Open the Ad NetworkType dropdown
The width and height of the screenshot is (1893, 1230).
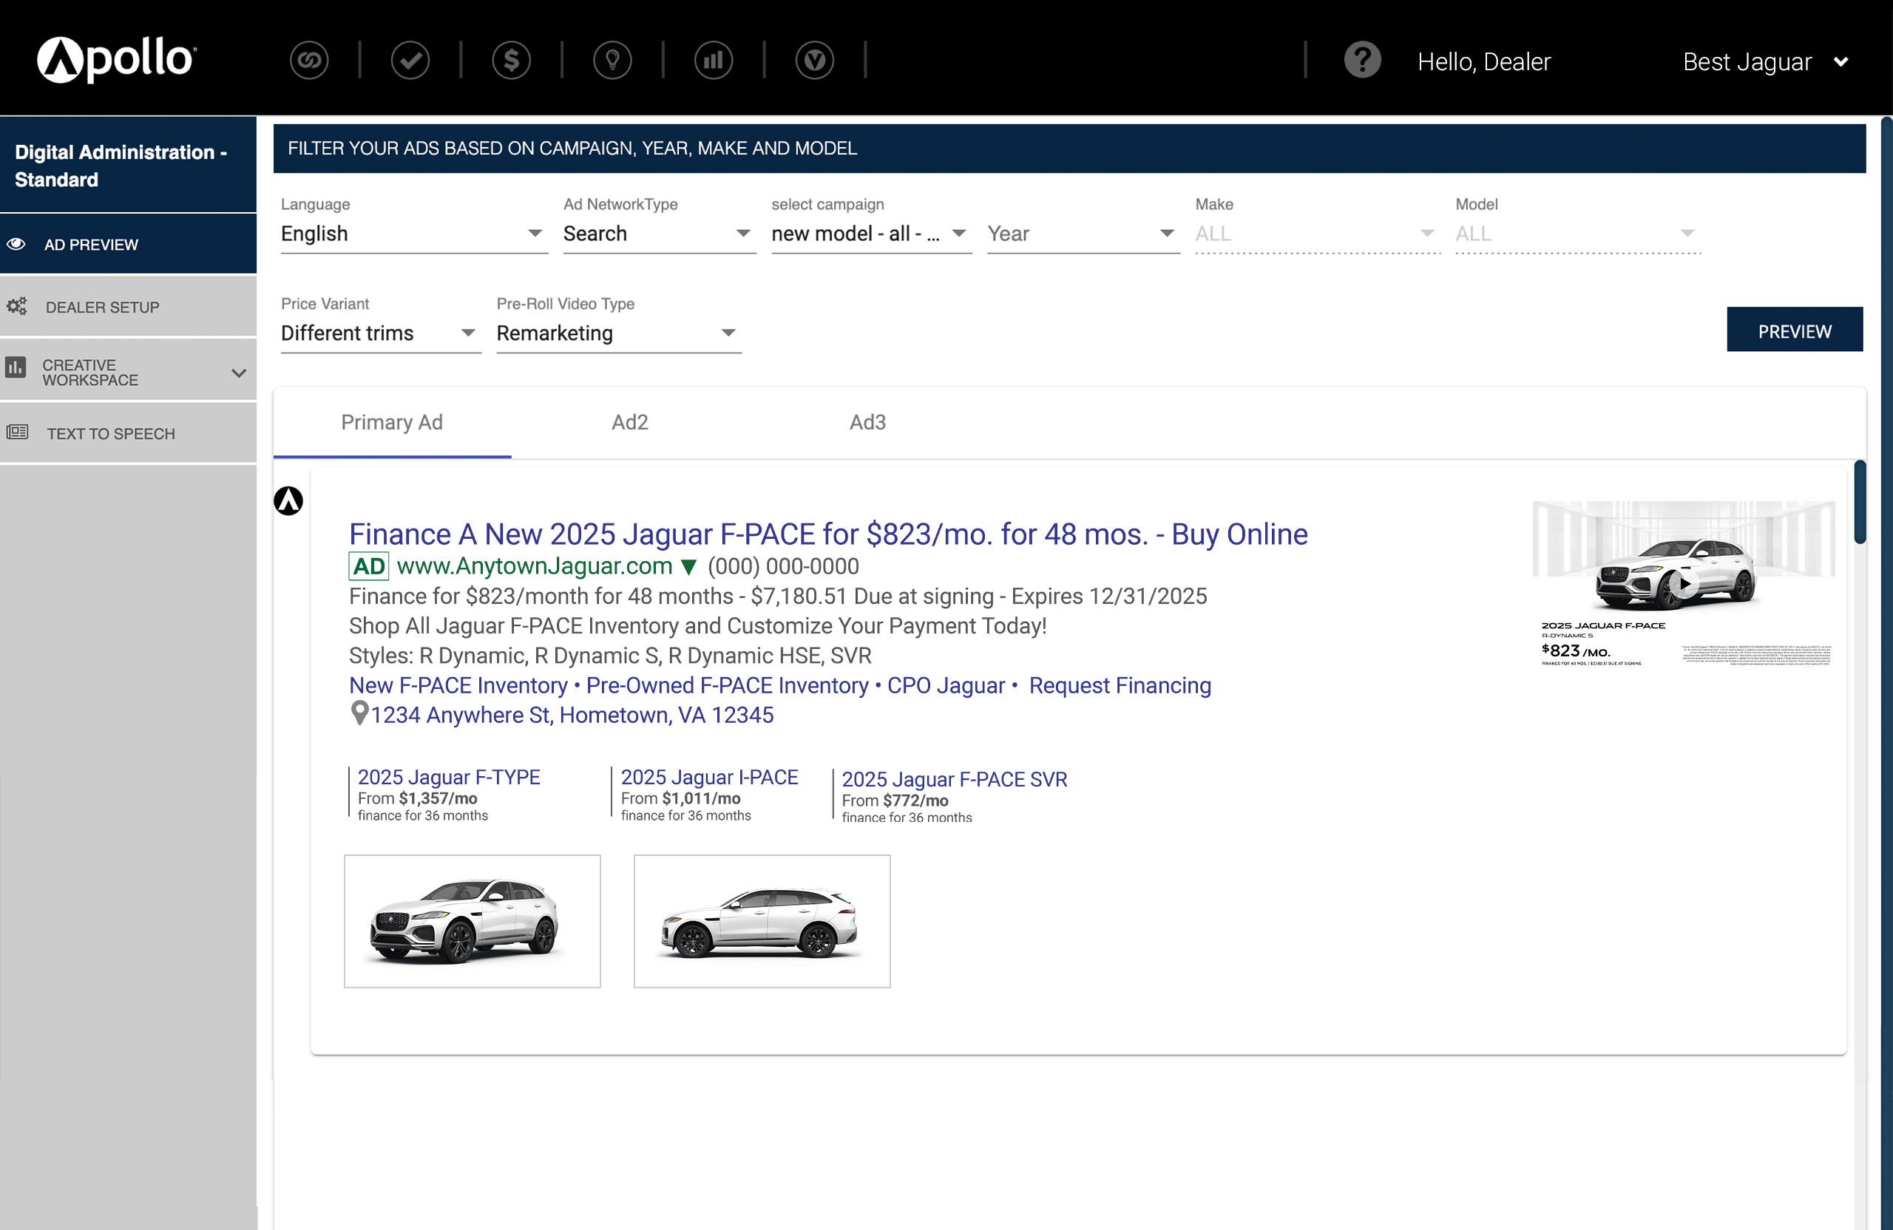(x=660, y=234)
